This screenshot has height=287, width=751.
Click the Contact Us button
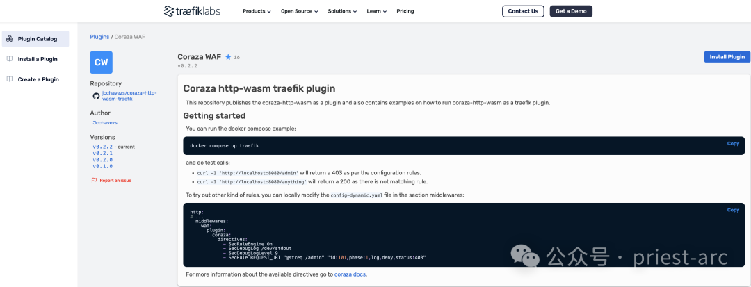click(x=523, y=11)
